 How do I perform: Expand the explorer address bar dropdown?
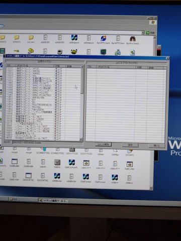tap(143, 33)
